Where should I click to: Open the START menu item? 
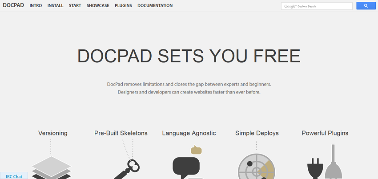[x=75, y=5]
